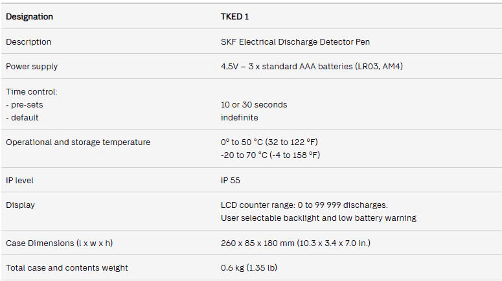Select the IP 55 value

[x=231, y=180]
